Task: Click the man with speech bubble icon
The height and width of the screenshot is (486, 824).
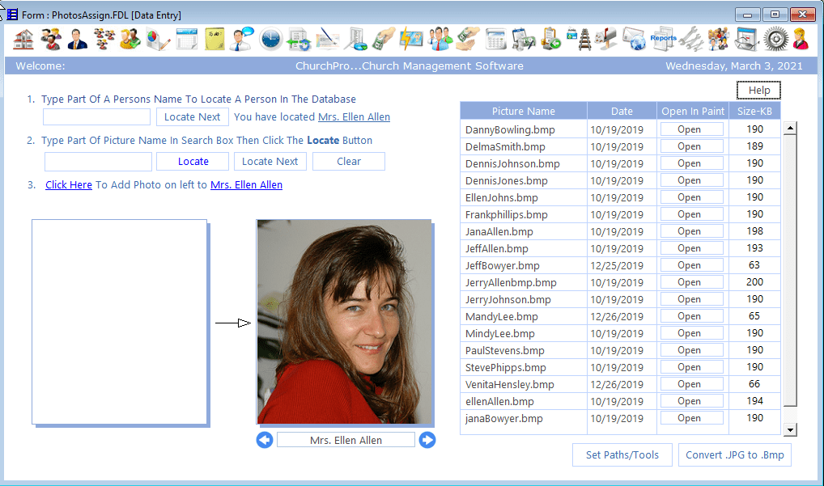Action: click(243, 40)
